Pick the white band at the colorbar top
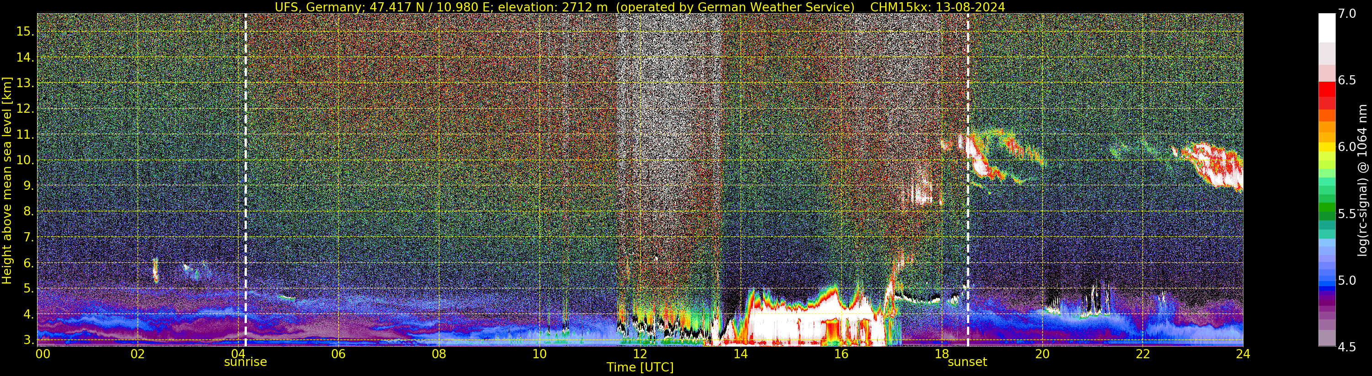1372x376 pixels. (1327, 28)
